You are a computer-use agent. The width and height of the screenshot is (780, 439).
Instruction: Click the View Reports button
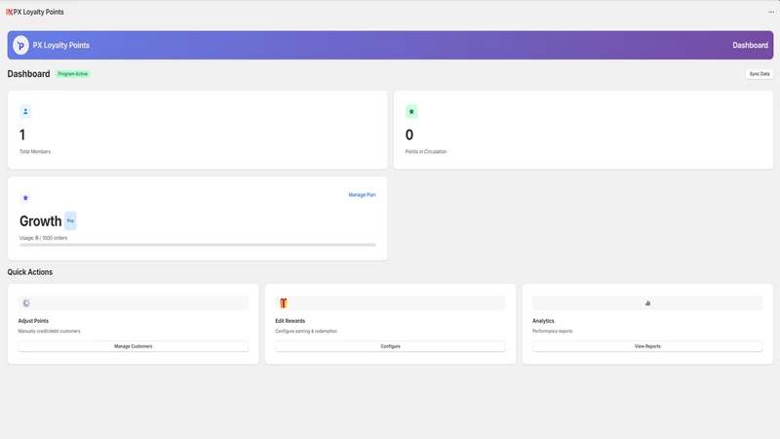[x=647, y=346]
